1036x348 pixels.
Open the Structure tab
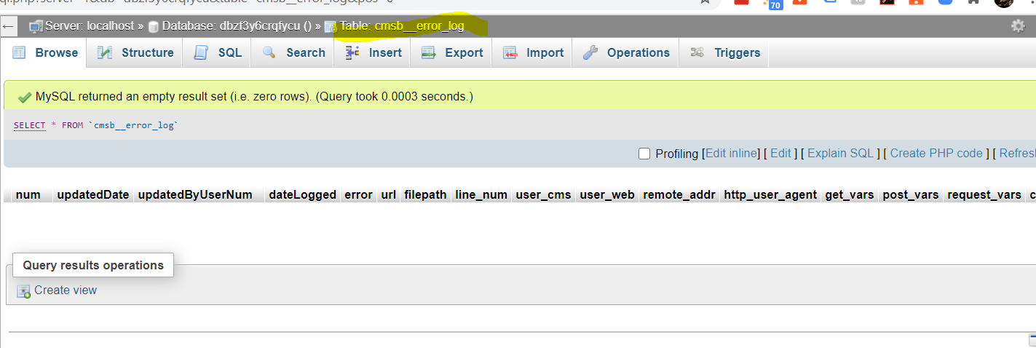coord(135,52)
